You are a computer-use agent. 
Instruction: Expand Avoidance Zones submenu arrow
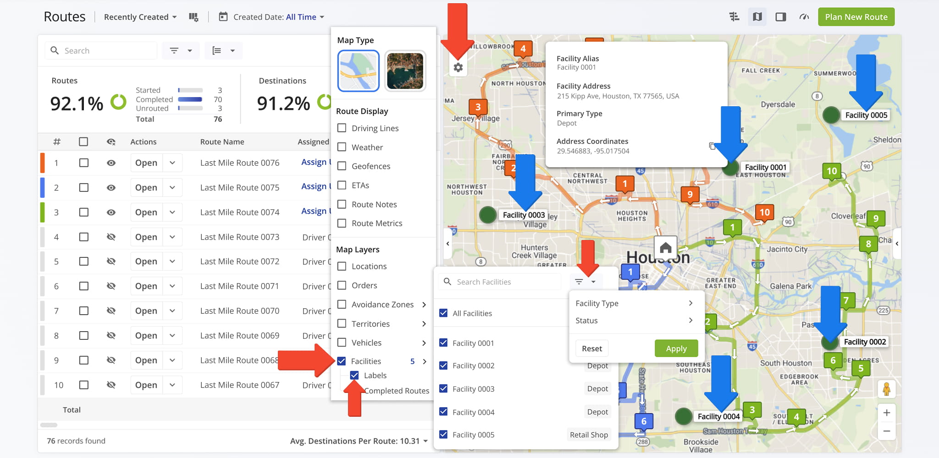point(424,305)
